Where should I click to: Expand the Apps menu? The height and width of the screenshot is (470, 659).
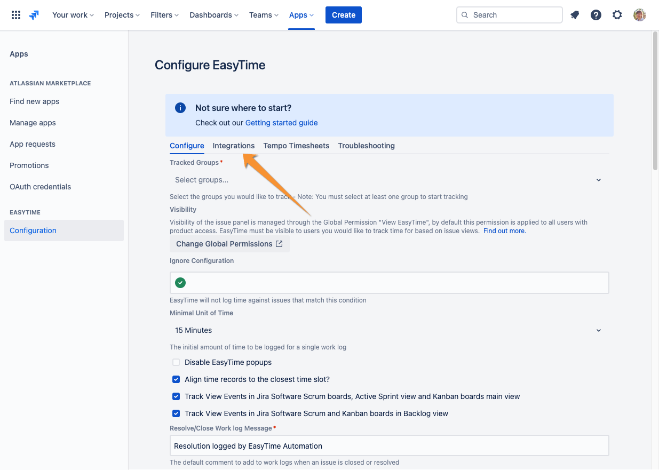click(301, 15)
